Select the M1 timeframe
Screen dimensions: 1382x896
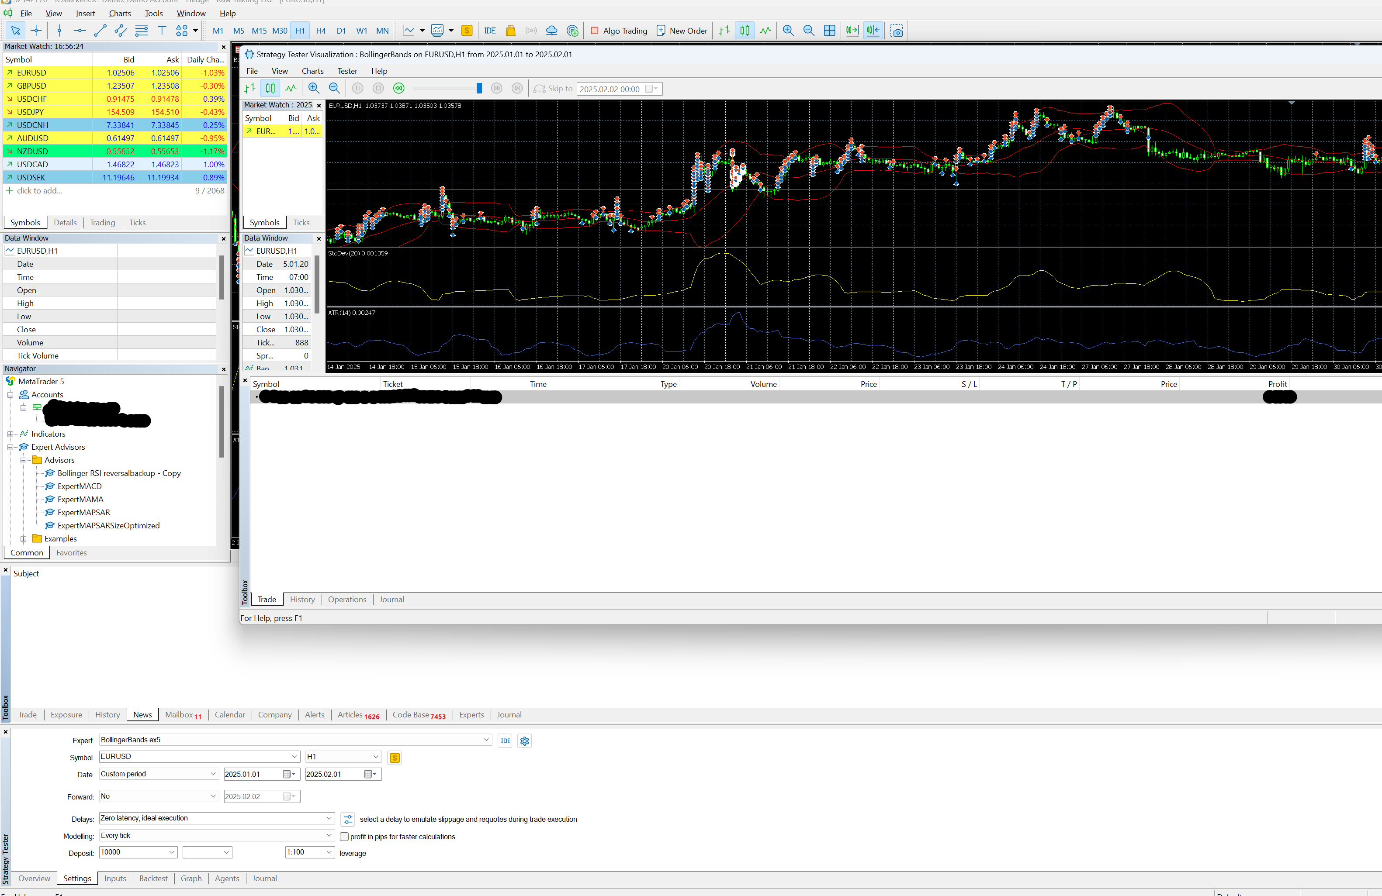218,31
